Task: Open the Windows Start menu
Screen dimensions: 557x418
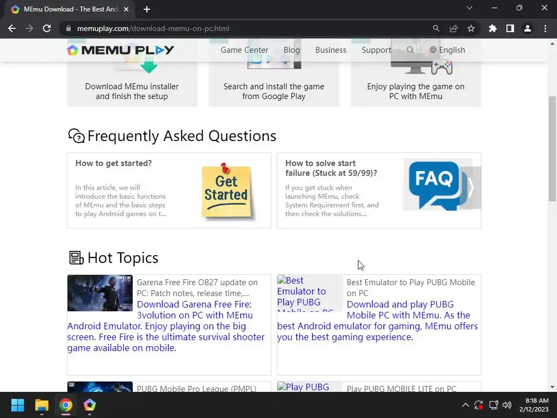Action: coord(17,405)
